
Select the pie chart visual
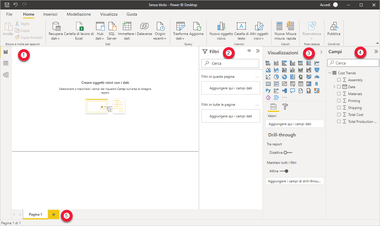tap(276, 77)
